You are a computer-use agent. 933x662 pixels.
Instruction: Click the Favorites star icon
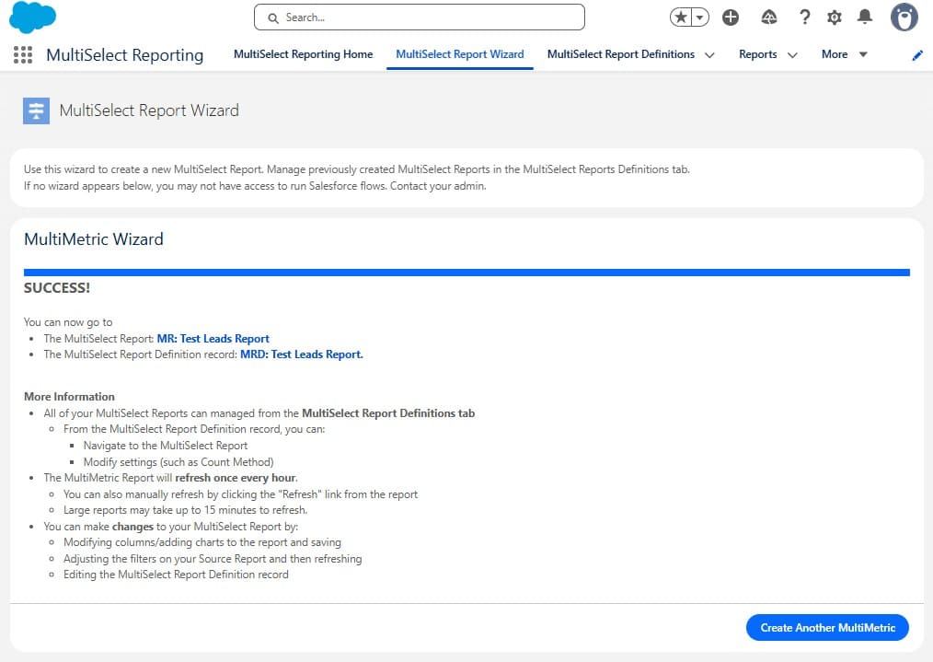pos(682,17)
